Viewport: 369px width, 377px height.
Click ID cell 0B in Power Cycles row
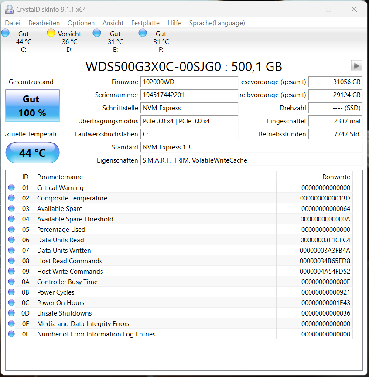coord(25,292)
